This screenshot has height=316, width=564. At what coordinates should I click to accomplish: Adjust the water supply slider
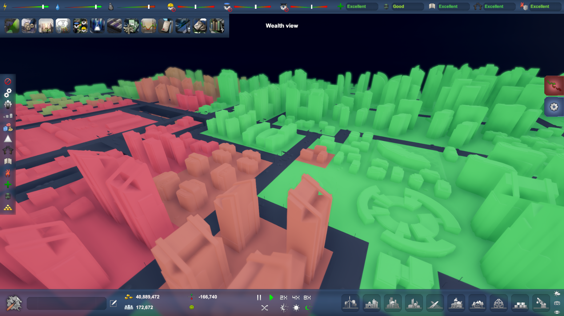(83, 7)
